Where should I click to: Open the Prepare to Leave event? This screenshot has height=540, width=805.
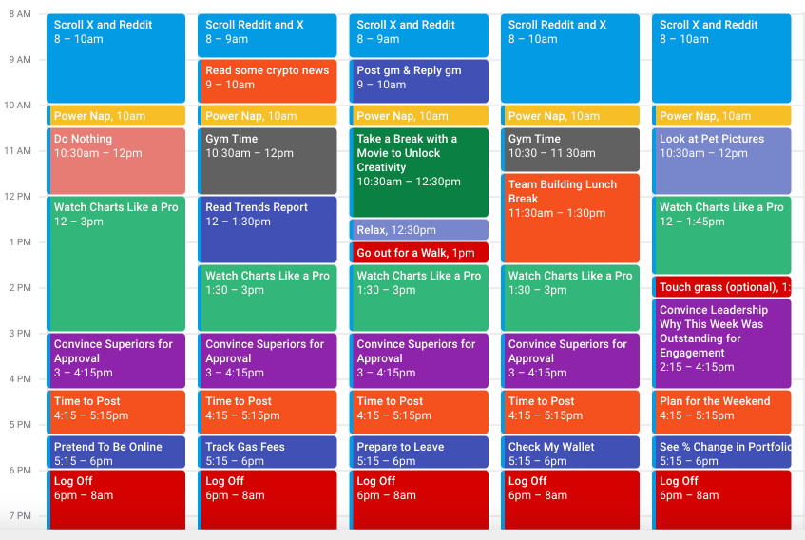pyautogui.click(x=418, y=453)
